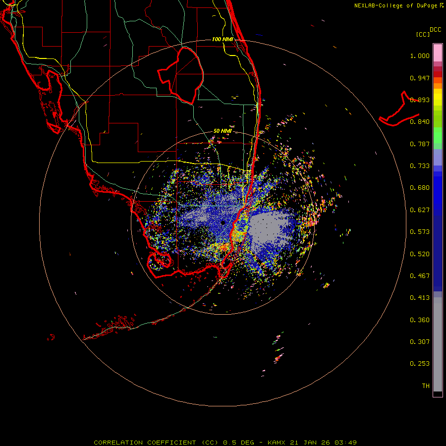446x446 pixels.
Task: Click the black radar site dot
Action: (x=223, y=223)
